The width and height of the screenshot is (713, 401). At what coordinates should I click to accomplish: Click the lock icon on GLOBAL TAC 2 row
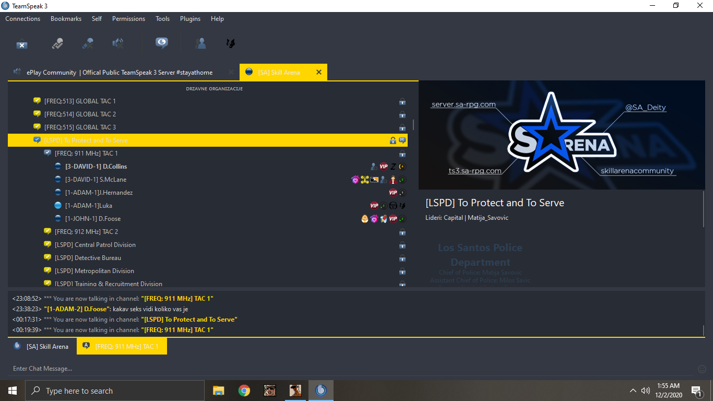(x=402, y=114)
